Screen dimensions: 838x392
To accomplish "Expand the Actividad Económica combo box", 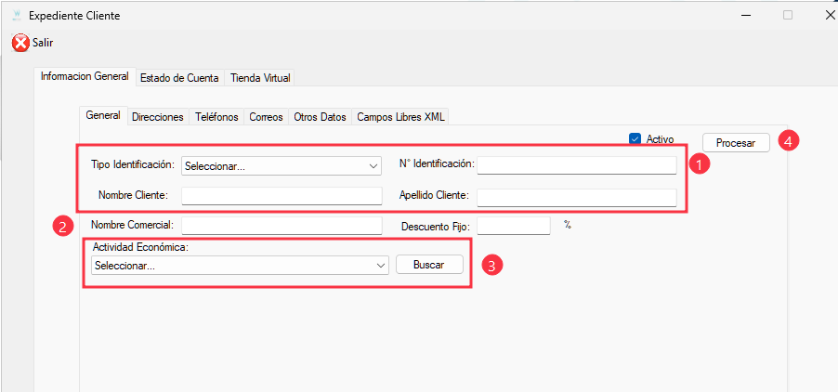I will [240, 266].
